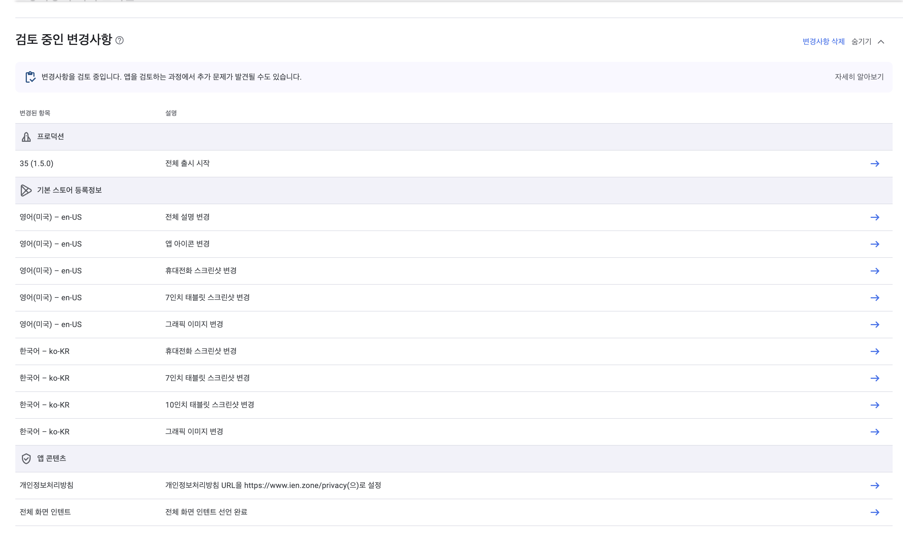Open arrow for en-US 앱 아이콘 변경
Viewport: 903px width, 537px height.
pos(875,244)
